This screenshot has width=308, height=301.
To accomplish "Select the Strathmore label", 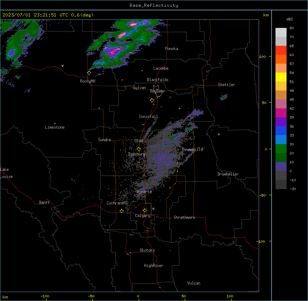I will click(184, 217).
